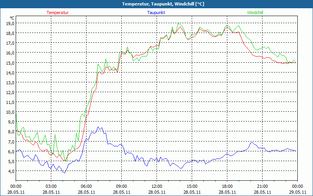Screen dimensions: 313x196
Task: Click the 28.05.11 date under 12:00
Action: [x=157, y=192]
